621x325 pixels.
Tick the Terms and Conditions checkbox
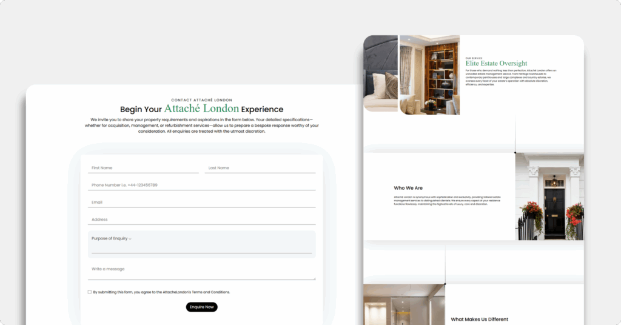90,292
